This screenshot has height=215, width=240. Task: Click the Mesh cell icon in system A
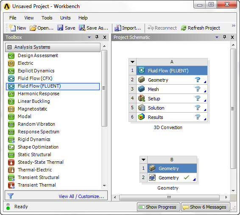pyautogui.click(x=141, y=89)
